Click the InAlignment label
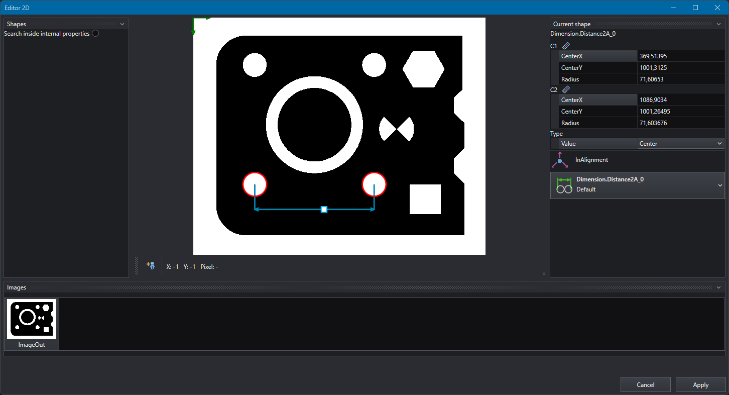The height and width of the screenshot is (395, 729). click(591, 160)
